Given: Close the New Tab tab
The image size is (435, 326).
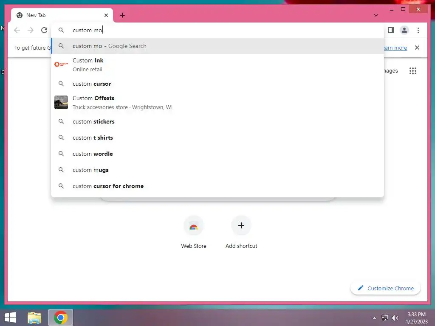Looking at the screenshot, I should click(106, 15).
